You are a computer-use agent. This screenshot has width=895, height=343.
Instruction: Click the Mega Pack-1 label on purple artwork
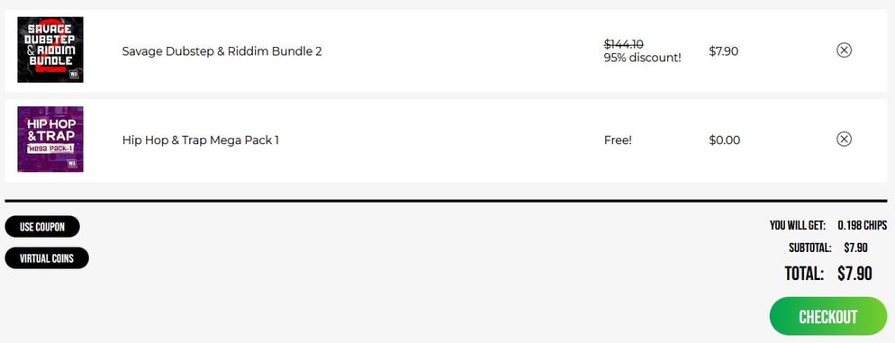(50, 149)
